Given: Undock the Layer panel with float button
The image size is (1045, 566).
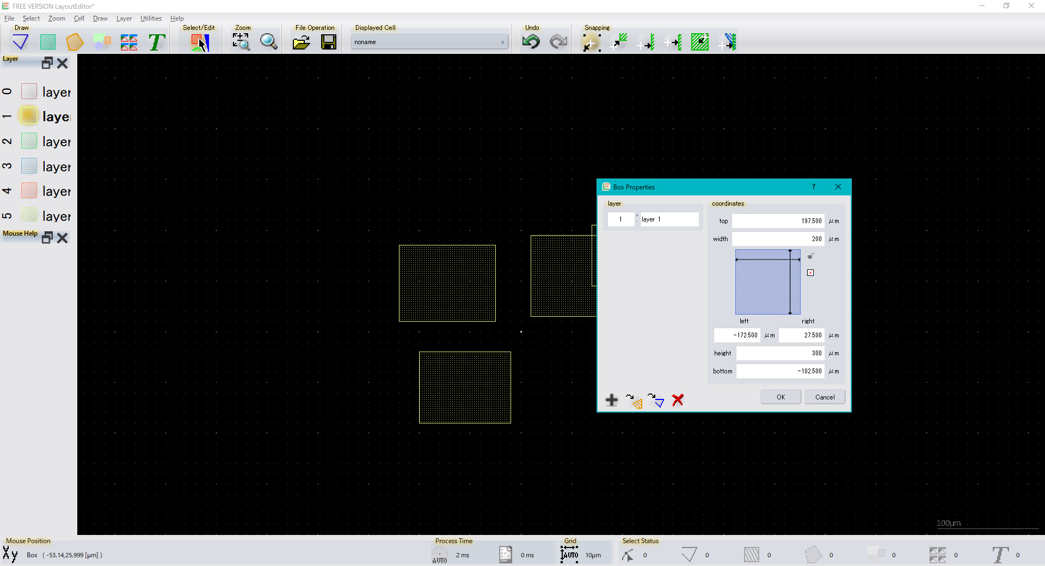Looking at the screenshot, I should pyautogui.click(x=47, y=63).
